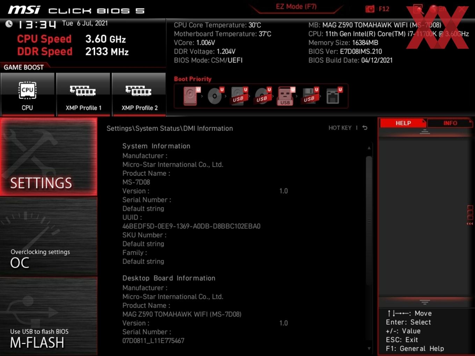The width and height of the screenshot is (475, 356).
Task: Click the Memory Size 16384MB entry
Action: tap(343, 43)
